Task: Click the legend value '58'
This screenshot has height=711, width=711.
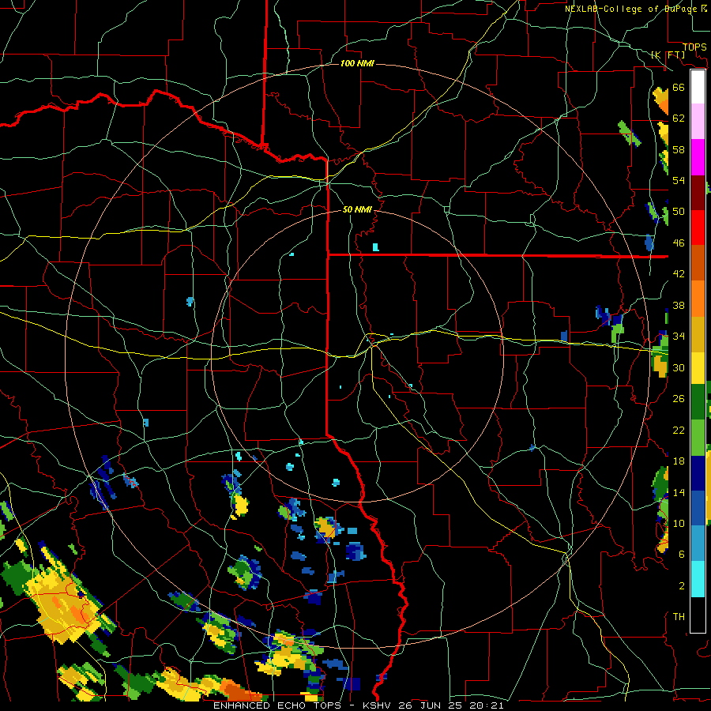Action: click(x=679, y=149)
